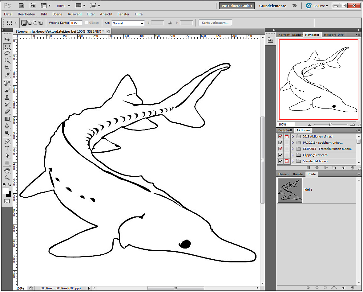363x292 pixels.
Task: Expand the ClippingService24 action folder
Action: click(x=293, y=155)
